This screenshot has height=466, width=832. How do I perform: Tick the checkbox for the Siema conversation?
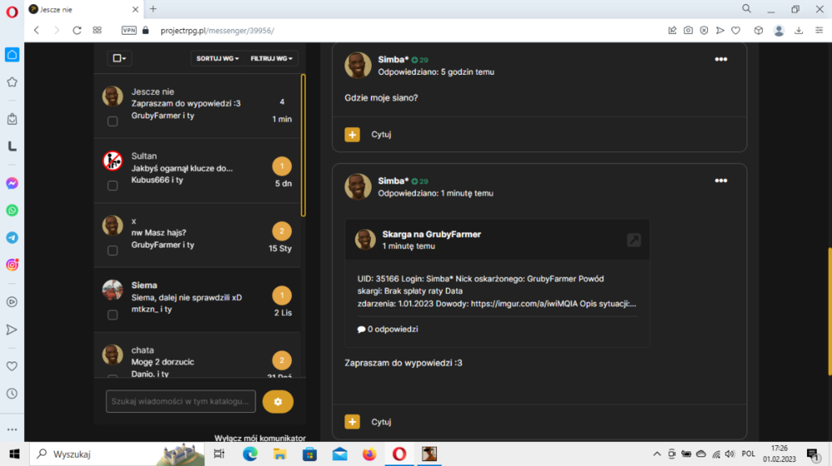[x=112, y=315]
